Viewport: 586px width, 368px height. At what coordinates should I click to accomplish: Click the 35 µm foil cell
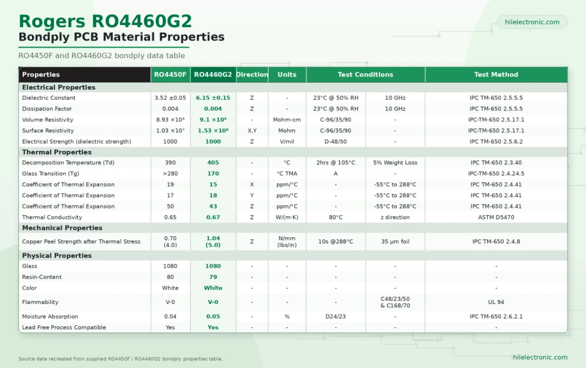tap(395, 242)
